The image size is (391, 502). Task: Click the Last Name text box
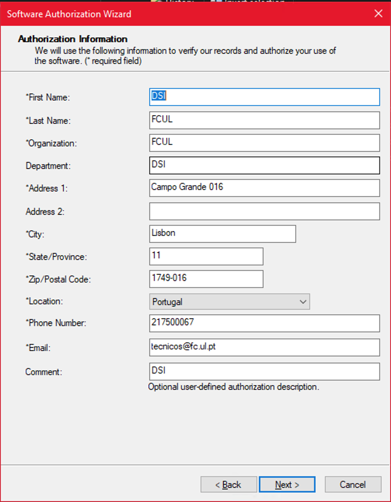point(264,120)
